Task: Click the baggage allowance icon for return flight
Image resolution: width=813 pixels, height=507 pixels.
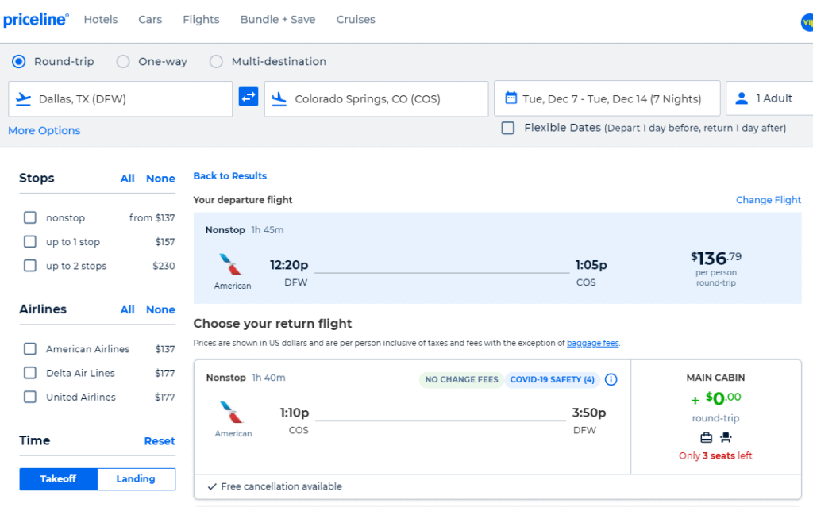Action: [705, 437]
